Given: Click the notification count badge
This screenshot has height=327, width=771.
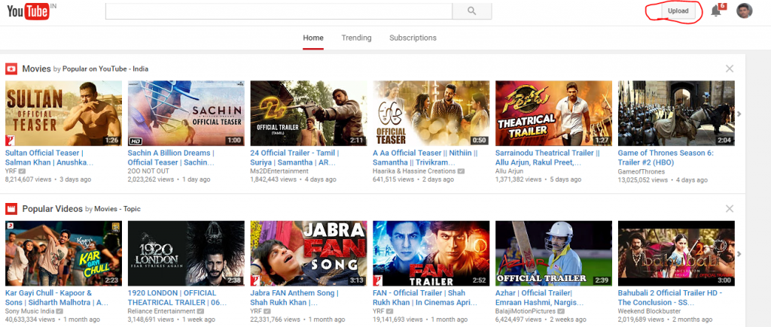Looking at the screenshot, I should 722,6.
